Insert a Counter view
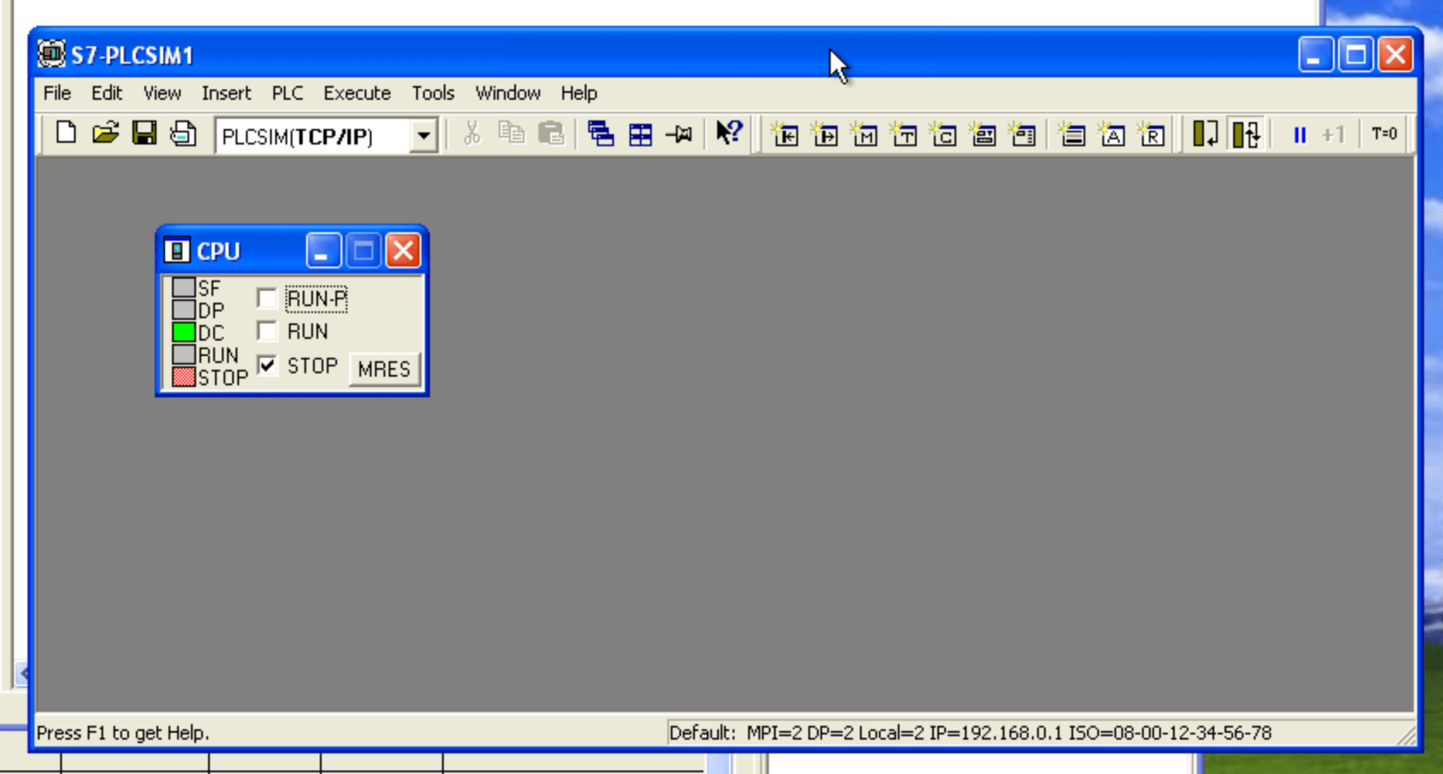This screenshot has width=1443, height=774. coord(943,134)
